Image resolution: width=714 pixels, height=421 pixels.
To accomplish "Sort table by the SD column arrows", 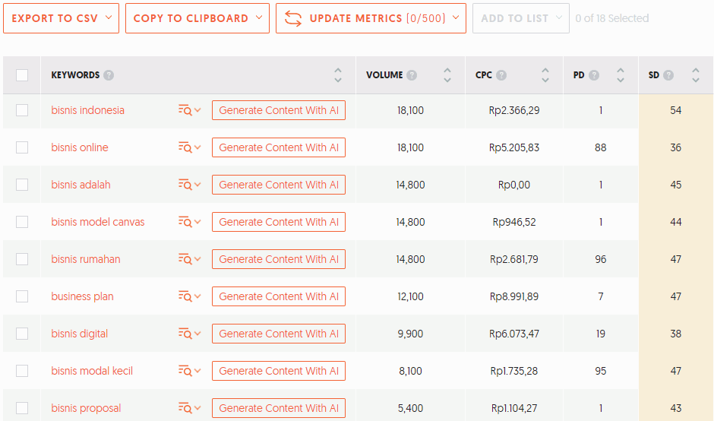I will [696, 75].
